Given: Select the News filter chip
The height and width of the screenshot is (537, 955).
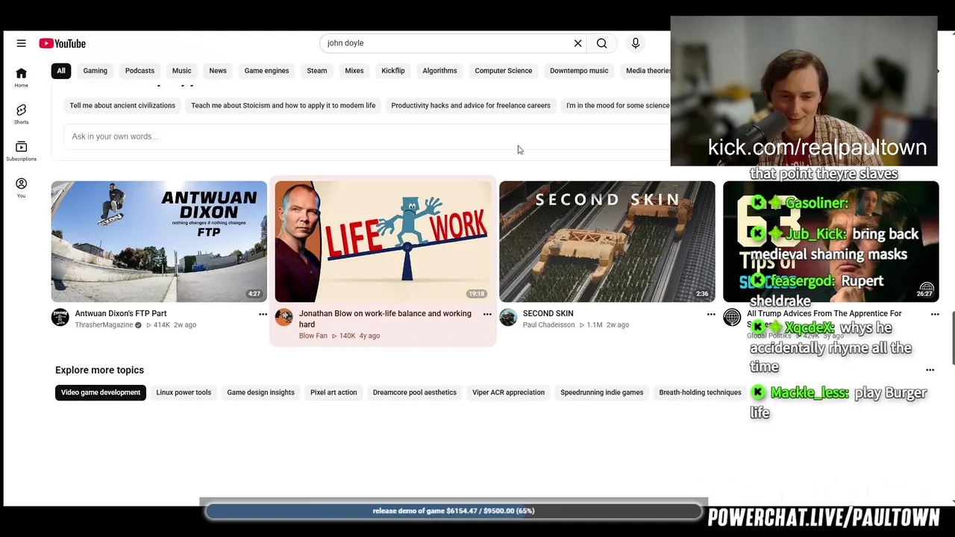Looking at the screenshot, I should click(x=218, y=71).
